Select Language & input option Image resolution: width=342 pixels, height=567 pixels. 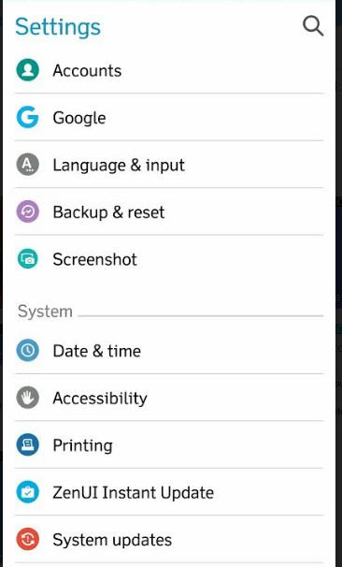tap(169, 165)
